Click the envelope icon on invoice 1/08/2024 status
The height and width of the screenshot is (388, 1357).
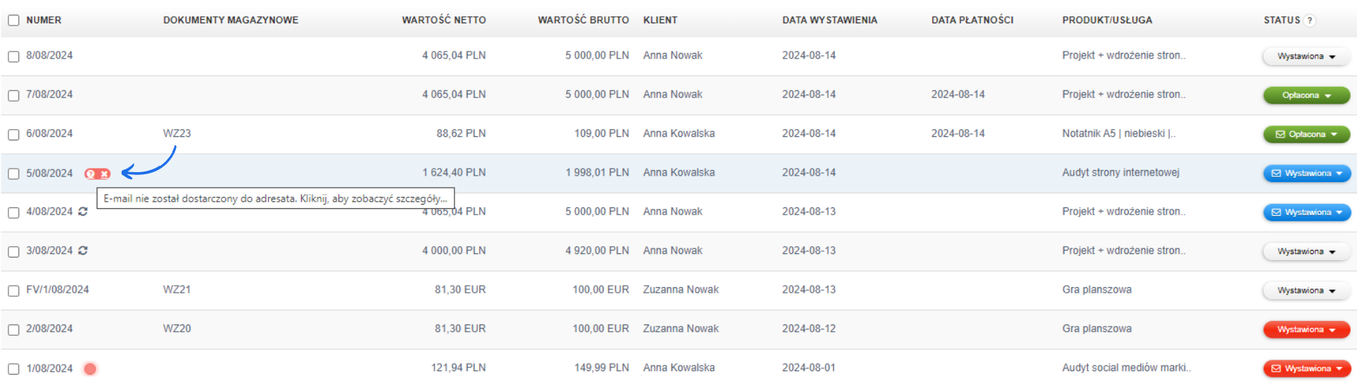[x=1276, y=368]
